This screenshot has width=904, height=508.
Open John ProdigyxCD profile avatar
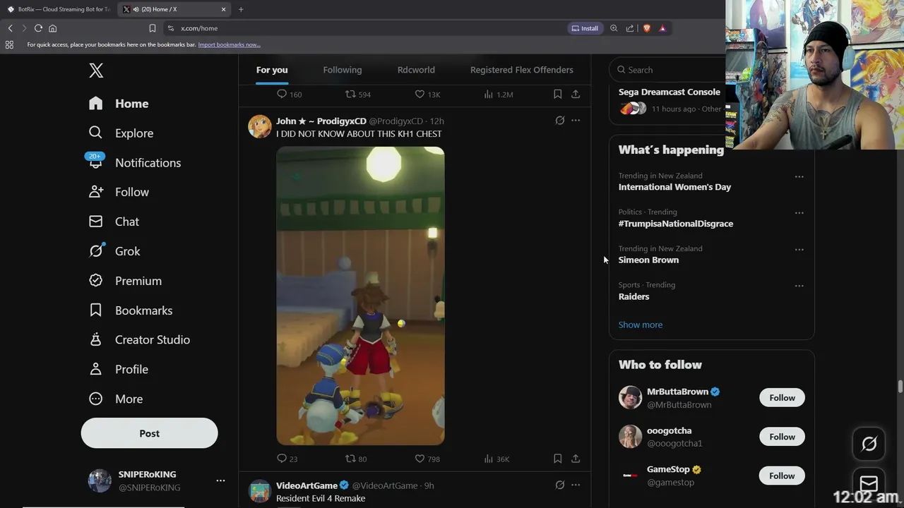[x=259, y=126]
